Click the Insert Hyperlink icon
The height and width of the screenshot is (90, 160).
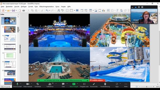tap(121, 10)
